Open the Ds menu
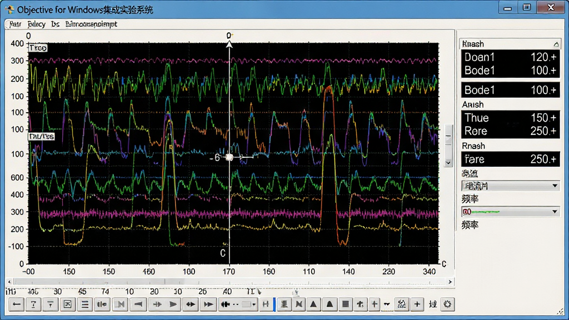Viewport: 569px width, 320px height. pos(55,24)
